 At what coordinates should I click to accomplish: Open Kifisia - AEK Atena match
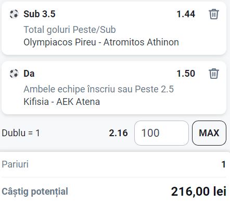coord(61,102)
